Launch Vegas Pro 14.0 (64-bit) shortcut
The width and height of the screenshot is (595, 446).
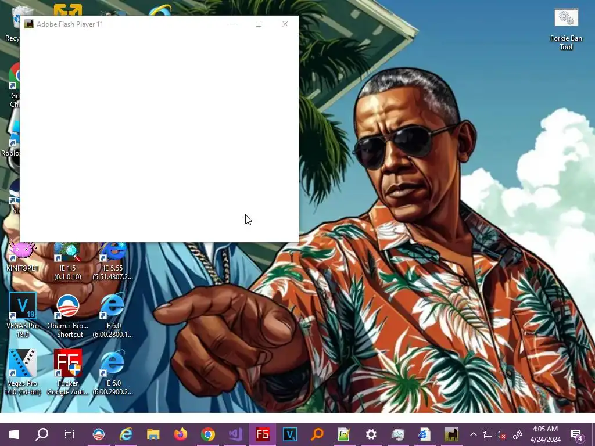(x=23, y=372)
